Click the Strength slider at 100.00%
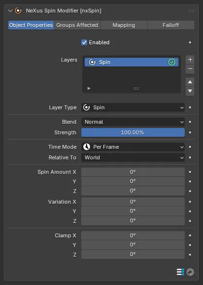Image resolution: width=203 pixels, height=285 pixels. point(133,132)
